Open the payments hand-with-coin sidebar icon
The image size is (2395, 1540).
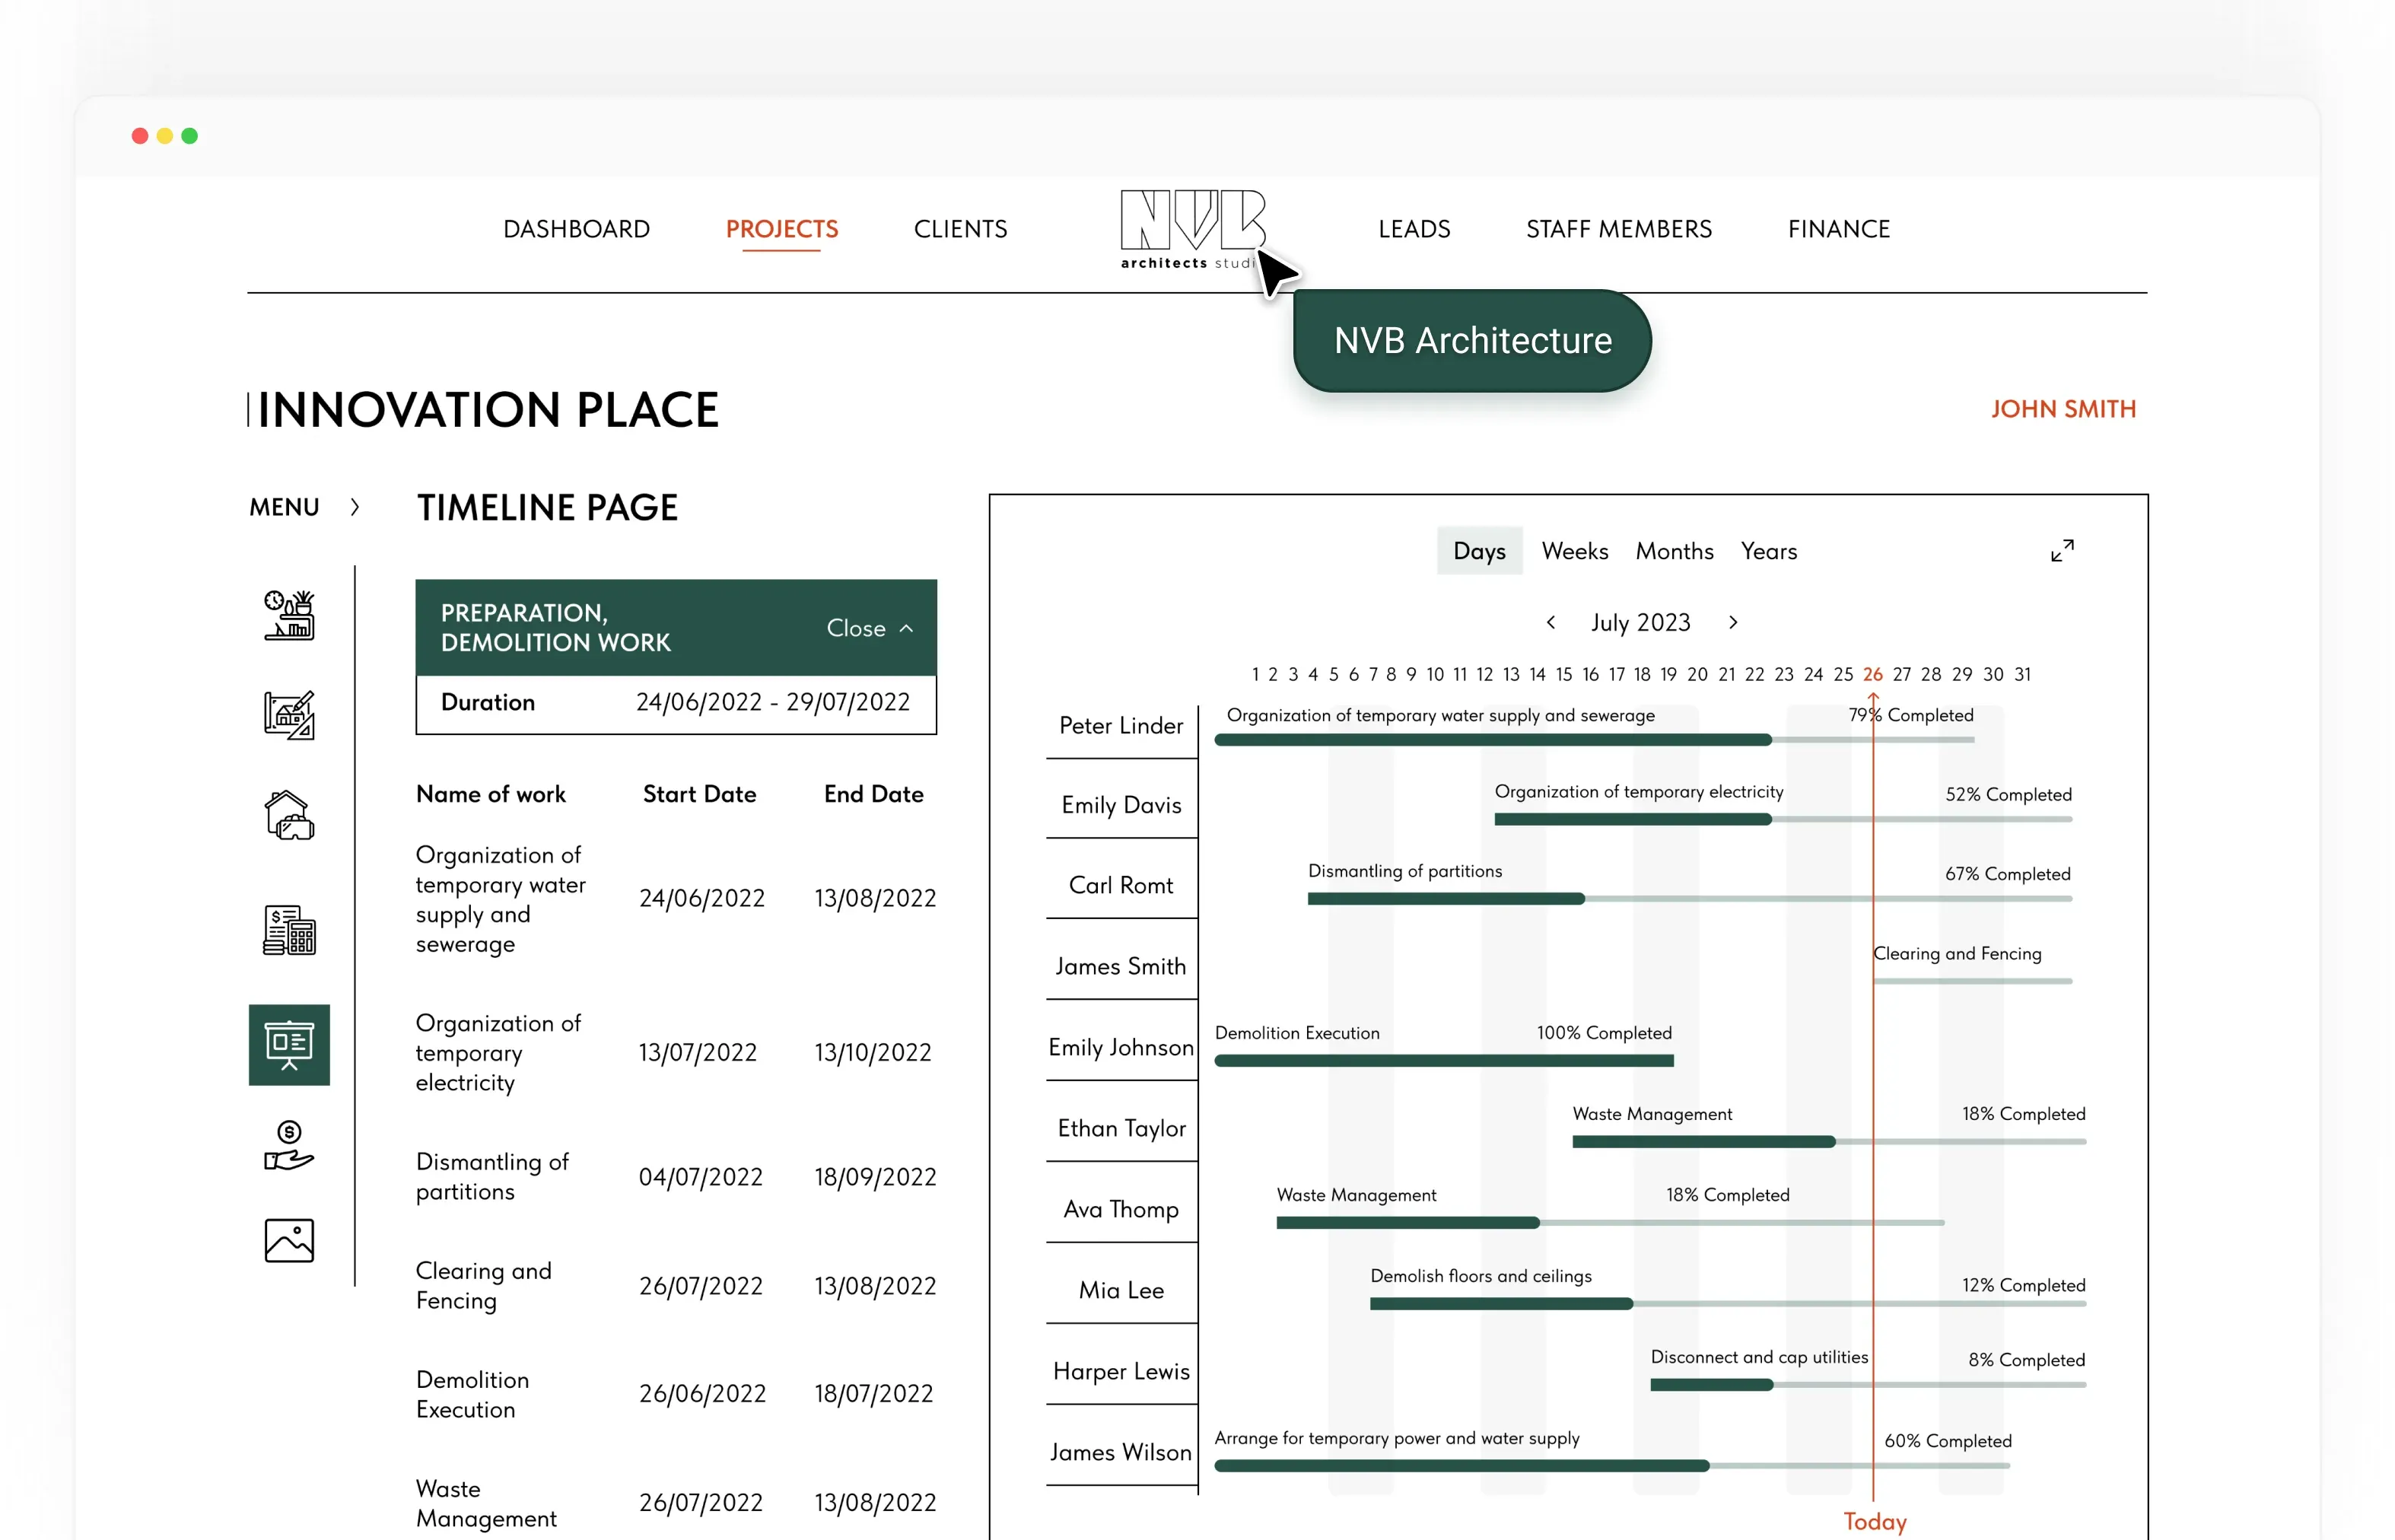coord(289,1145)
